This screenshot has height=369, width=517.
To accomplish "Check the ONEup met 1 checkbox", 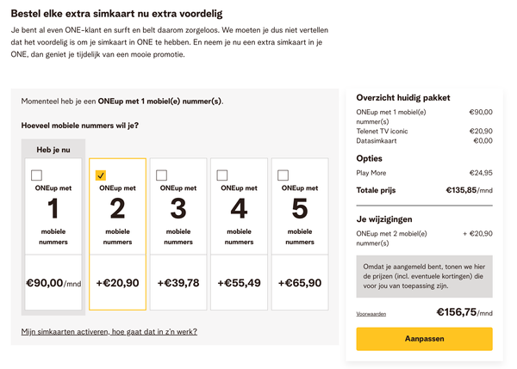I will 37,175.
